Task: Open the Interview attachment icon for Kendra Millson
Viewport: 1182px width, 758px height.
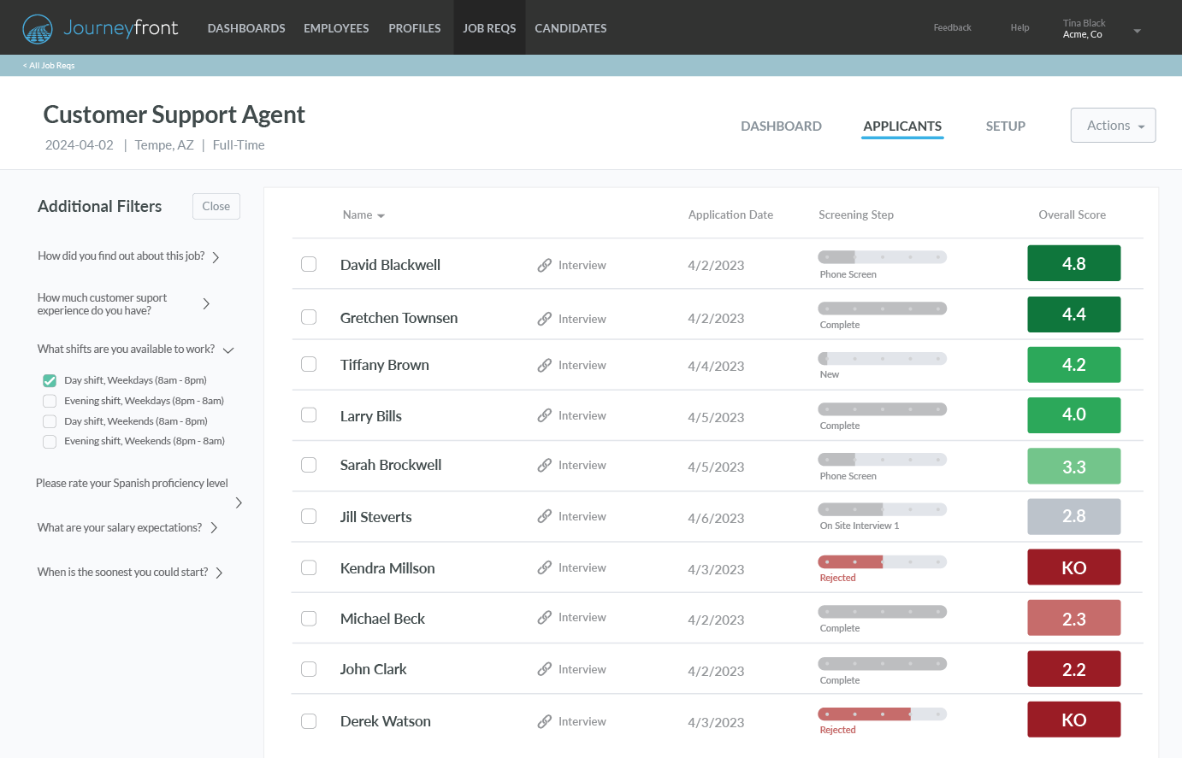Action: (545, 567)
